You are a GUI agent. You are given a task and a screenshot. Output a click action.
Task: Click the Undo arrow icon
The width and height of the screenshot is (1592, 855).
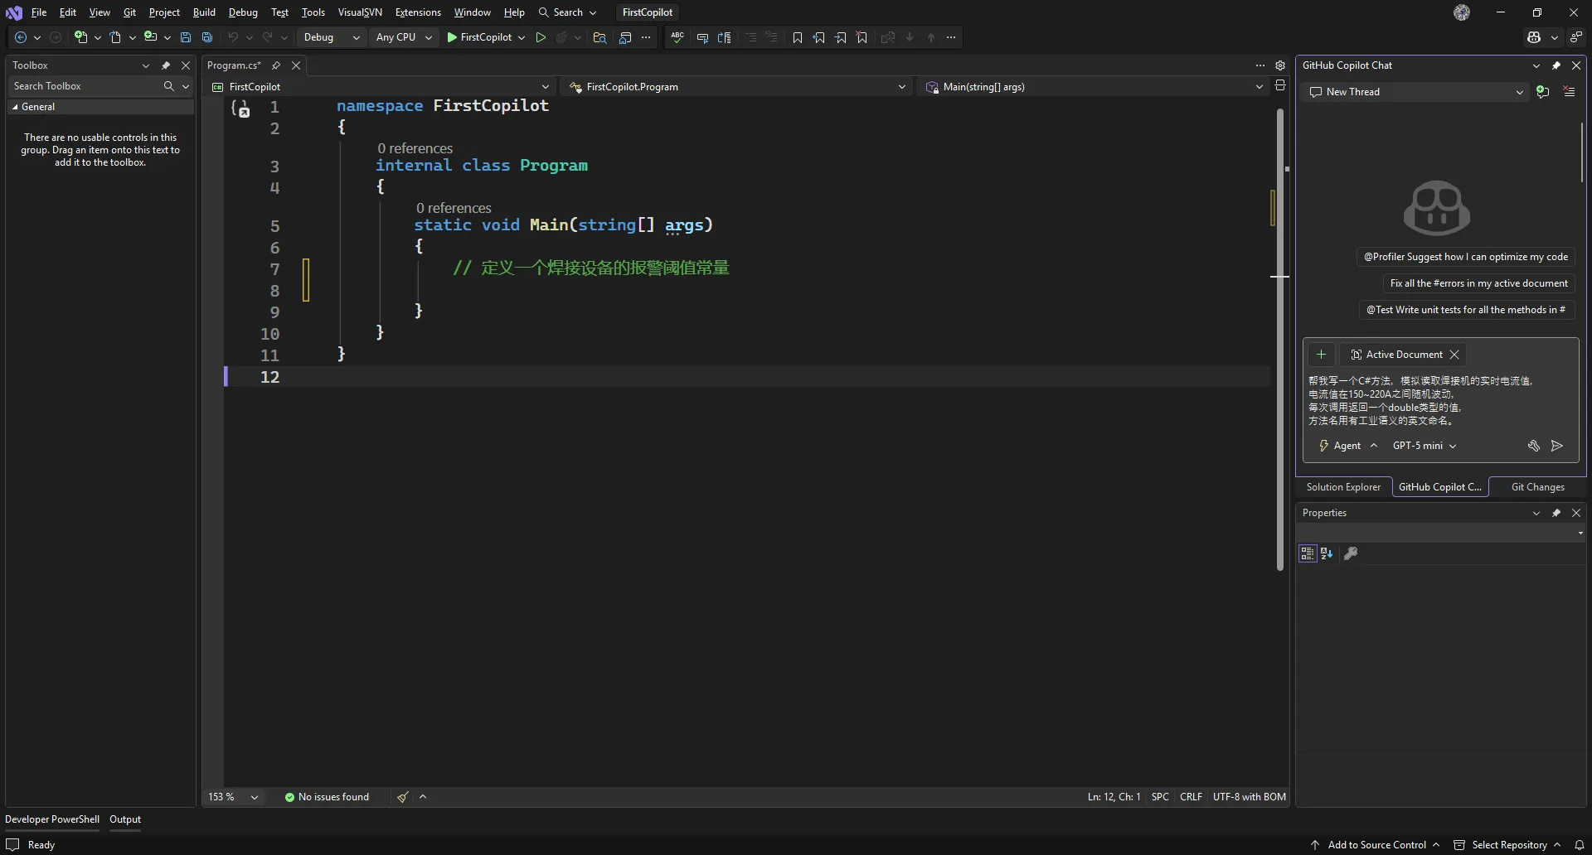click(233, 37)
